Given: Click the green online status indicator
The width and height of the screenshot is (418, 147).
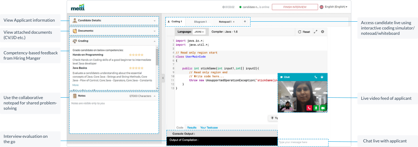Looking at the screenshot, I should click(240, 7).
